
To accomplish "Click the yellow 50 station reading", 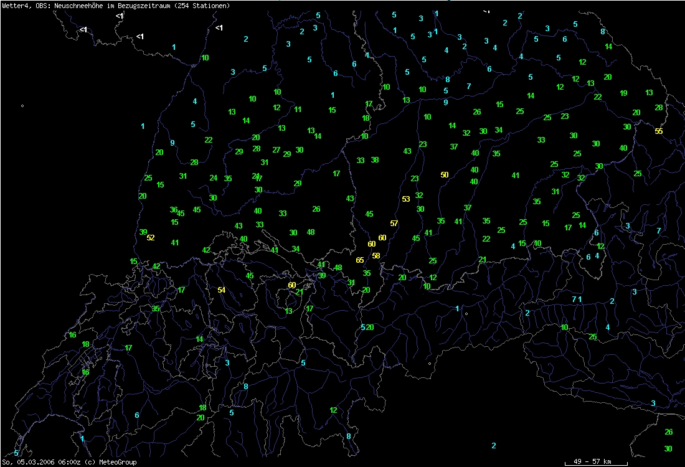I will click(444, 175).
